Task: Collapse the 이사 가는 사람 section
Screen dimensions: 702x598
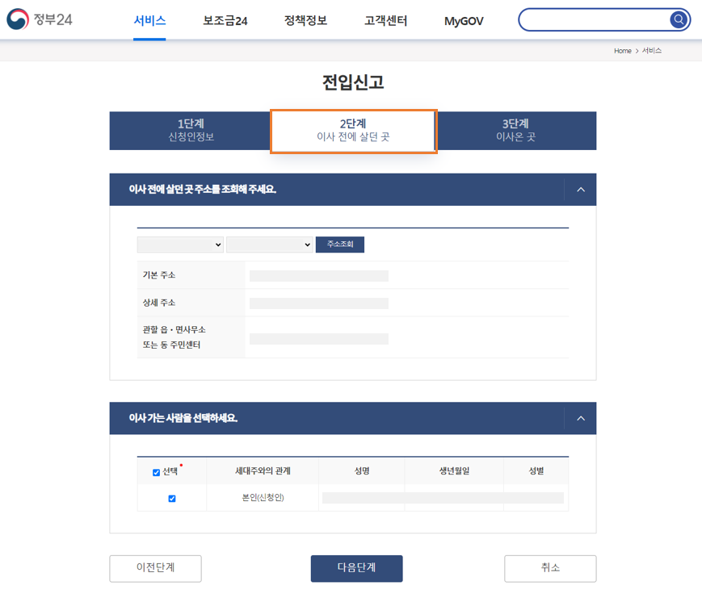Action: (x=580, y=418)
